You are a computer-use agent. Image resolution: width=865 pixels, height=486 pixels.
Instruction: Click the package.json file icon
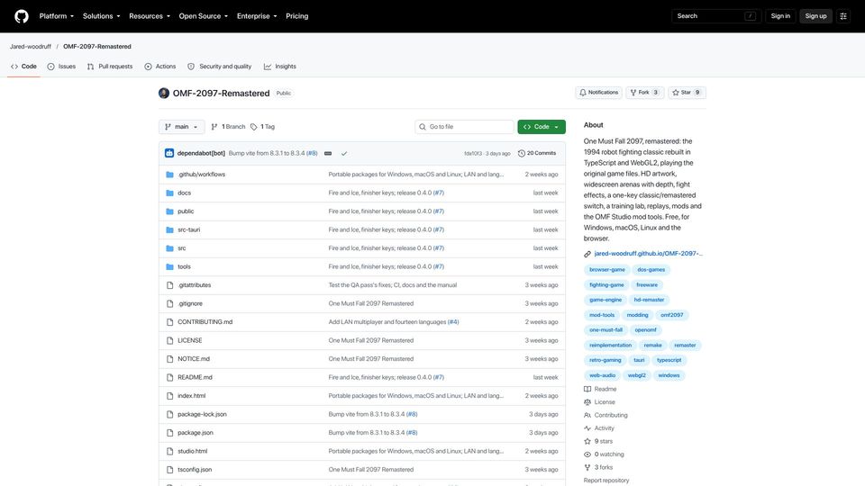tap(170, 433)
